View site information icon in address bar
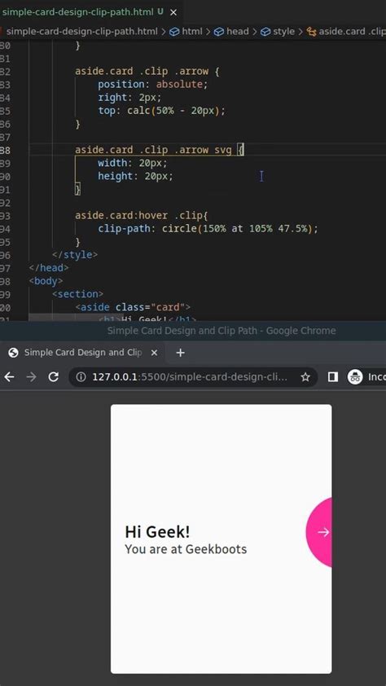386x686 pixels. click(x=81, y=377)
